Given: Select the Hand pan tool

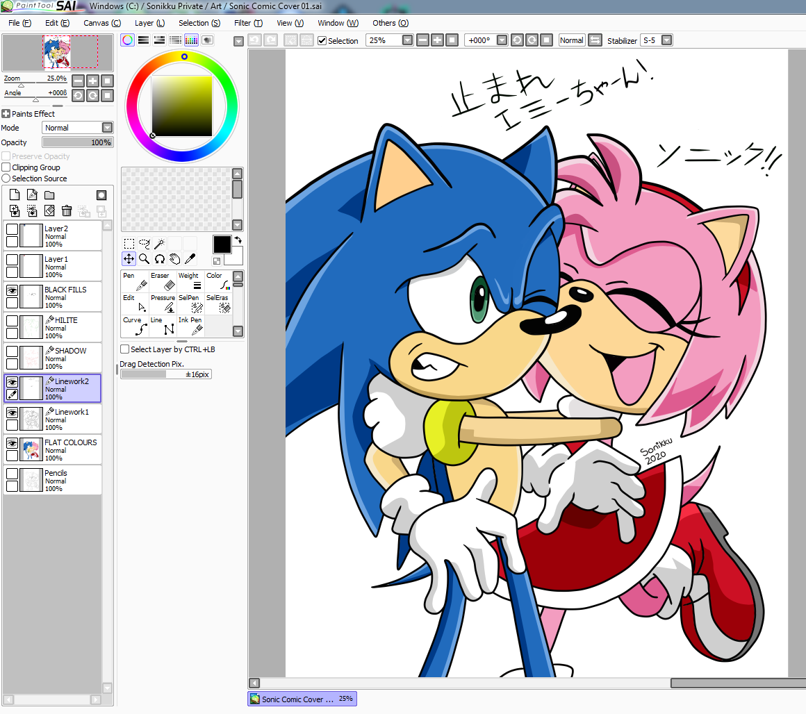Looking at the screenshot, I should 175,259.
